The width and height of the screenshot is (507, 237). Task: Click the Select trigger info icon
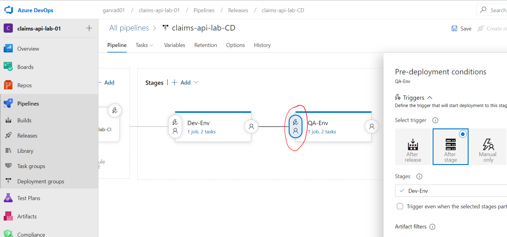pyautogui.click(x=435, y=120)
